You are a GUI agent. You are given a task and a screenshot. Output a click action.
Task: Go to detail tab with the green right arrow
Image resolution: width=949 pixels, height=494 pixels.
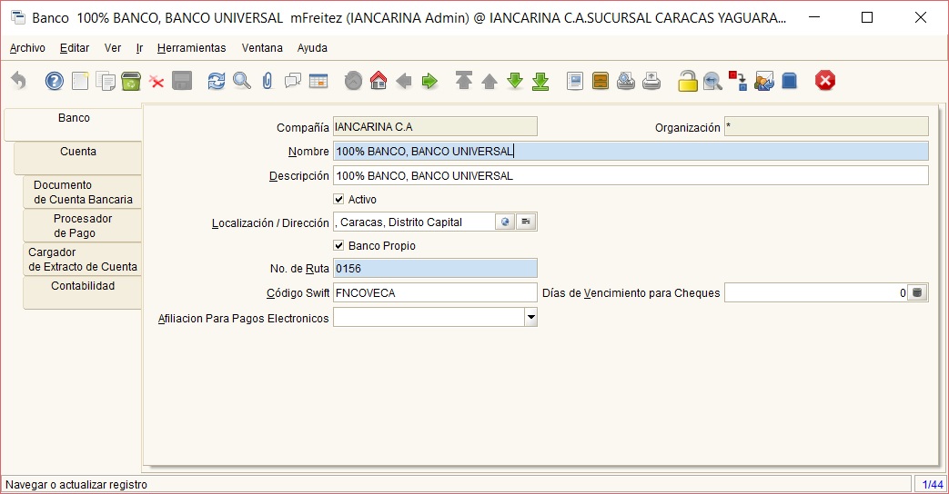click(429, 80)
